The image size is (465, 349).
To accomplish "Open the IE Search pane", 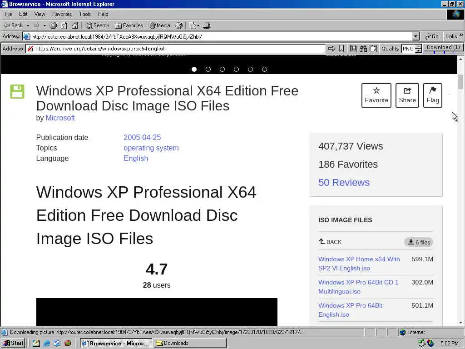I will (x=97, y=25).
